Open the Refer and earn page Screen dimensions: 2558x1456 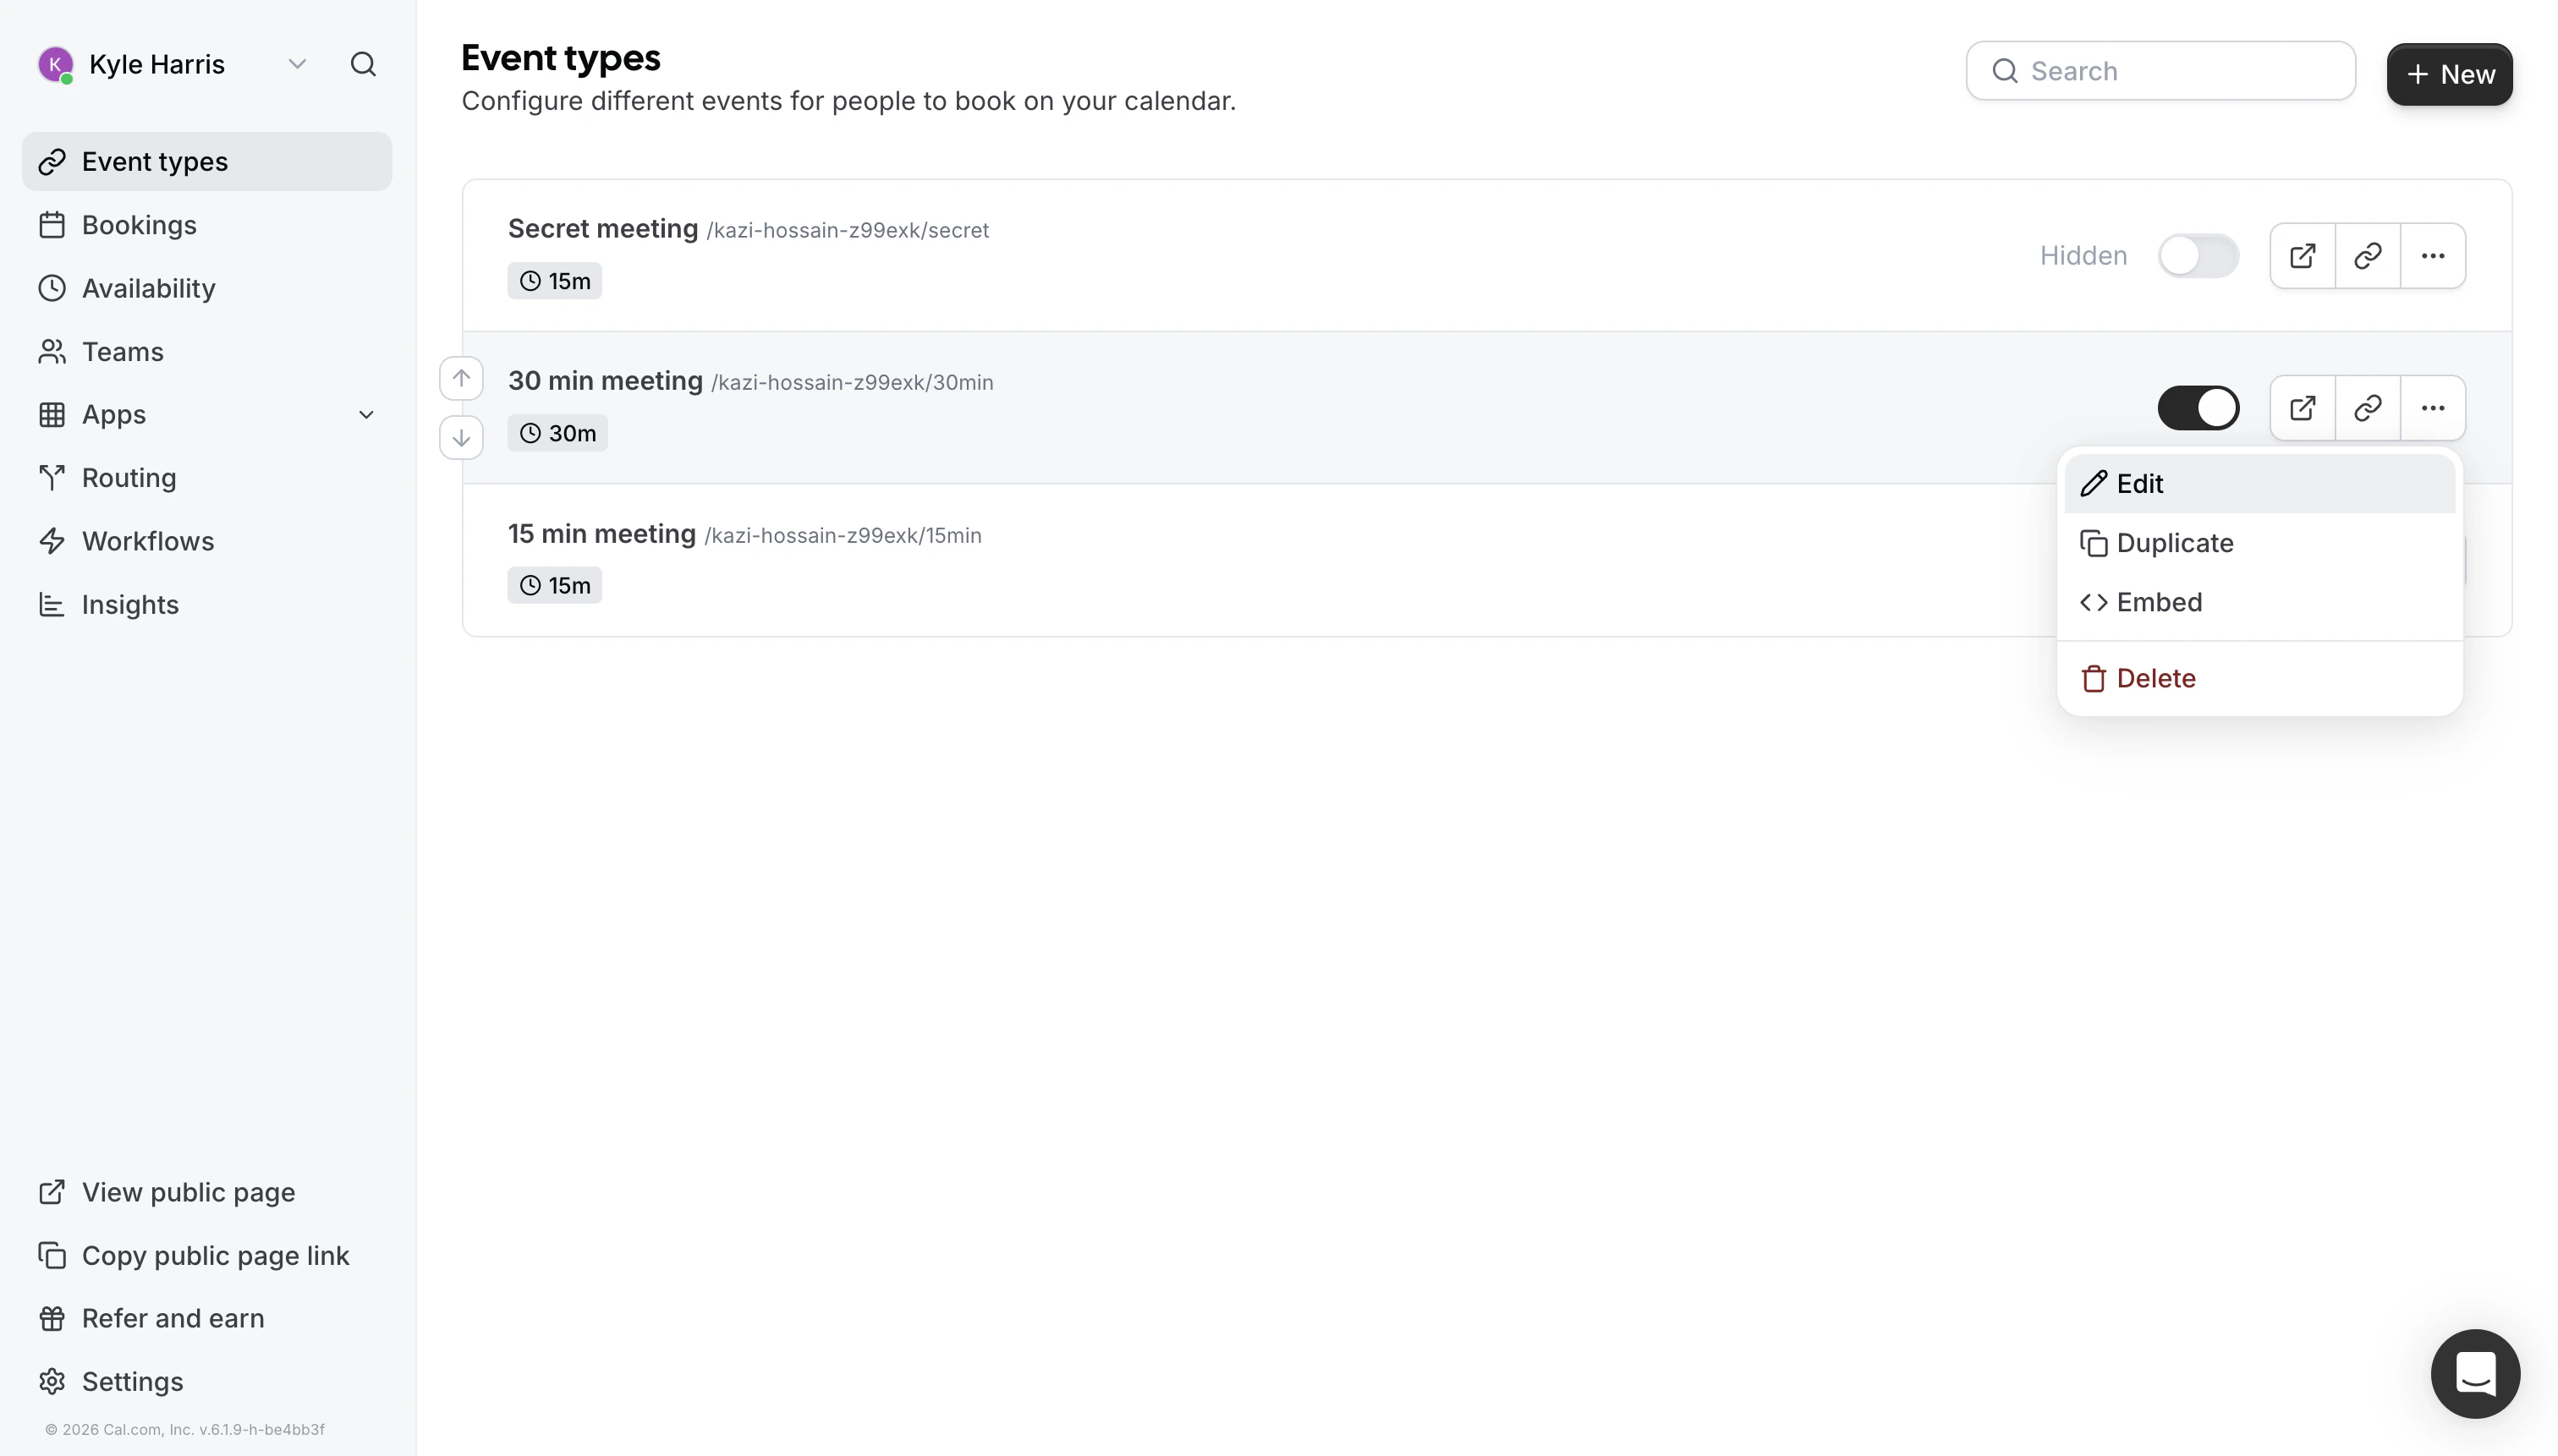(x=172, y=1318)
